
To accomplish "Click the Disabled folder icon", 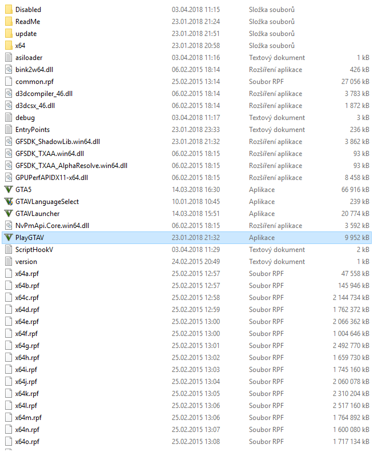I will (9, 10).
